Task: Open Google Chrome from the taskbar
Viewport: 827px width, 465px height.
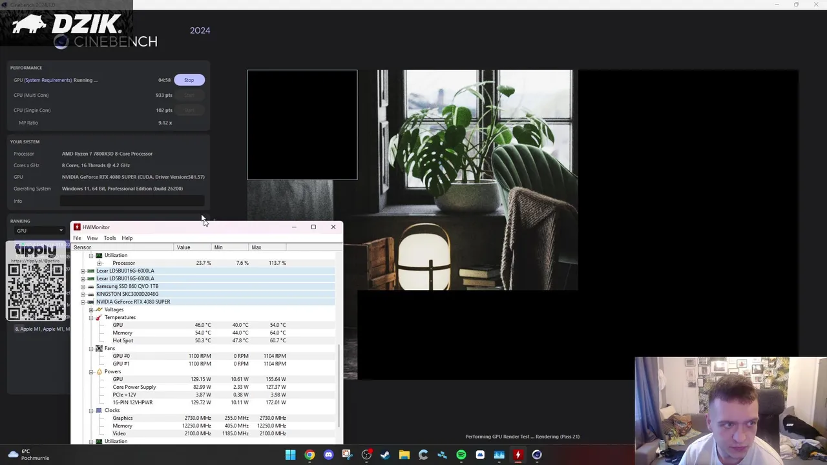Action: (309, 455)
